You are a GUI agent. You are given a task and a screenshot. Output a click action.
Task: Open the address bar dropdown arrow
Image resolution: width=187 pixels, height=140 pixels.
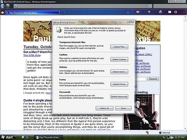146,6
